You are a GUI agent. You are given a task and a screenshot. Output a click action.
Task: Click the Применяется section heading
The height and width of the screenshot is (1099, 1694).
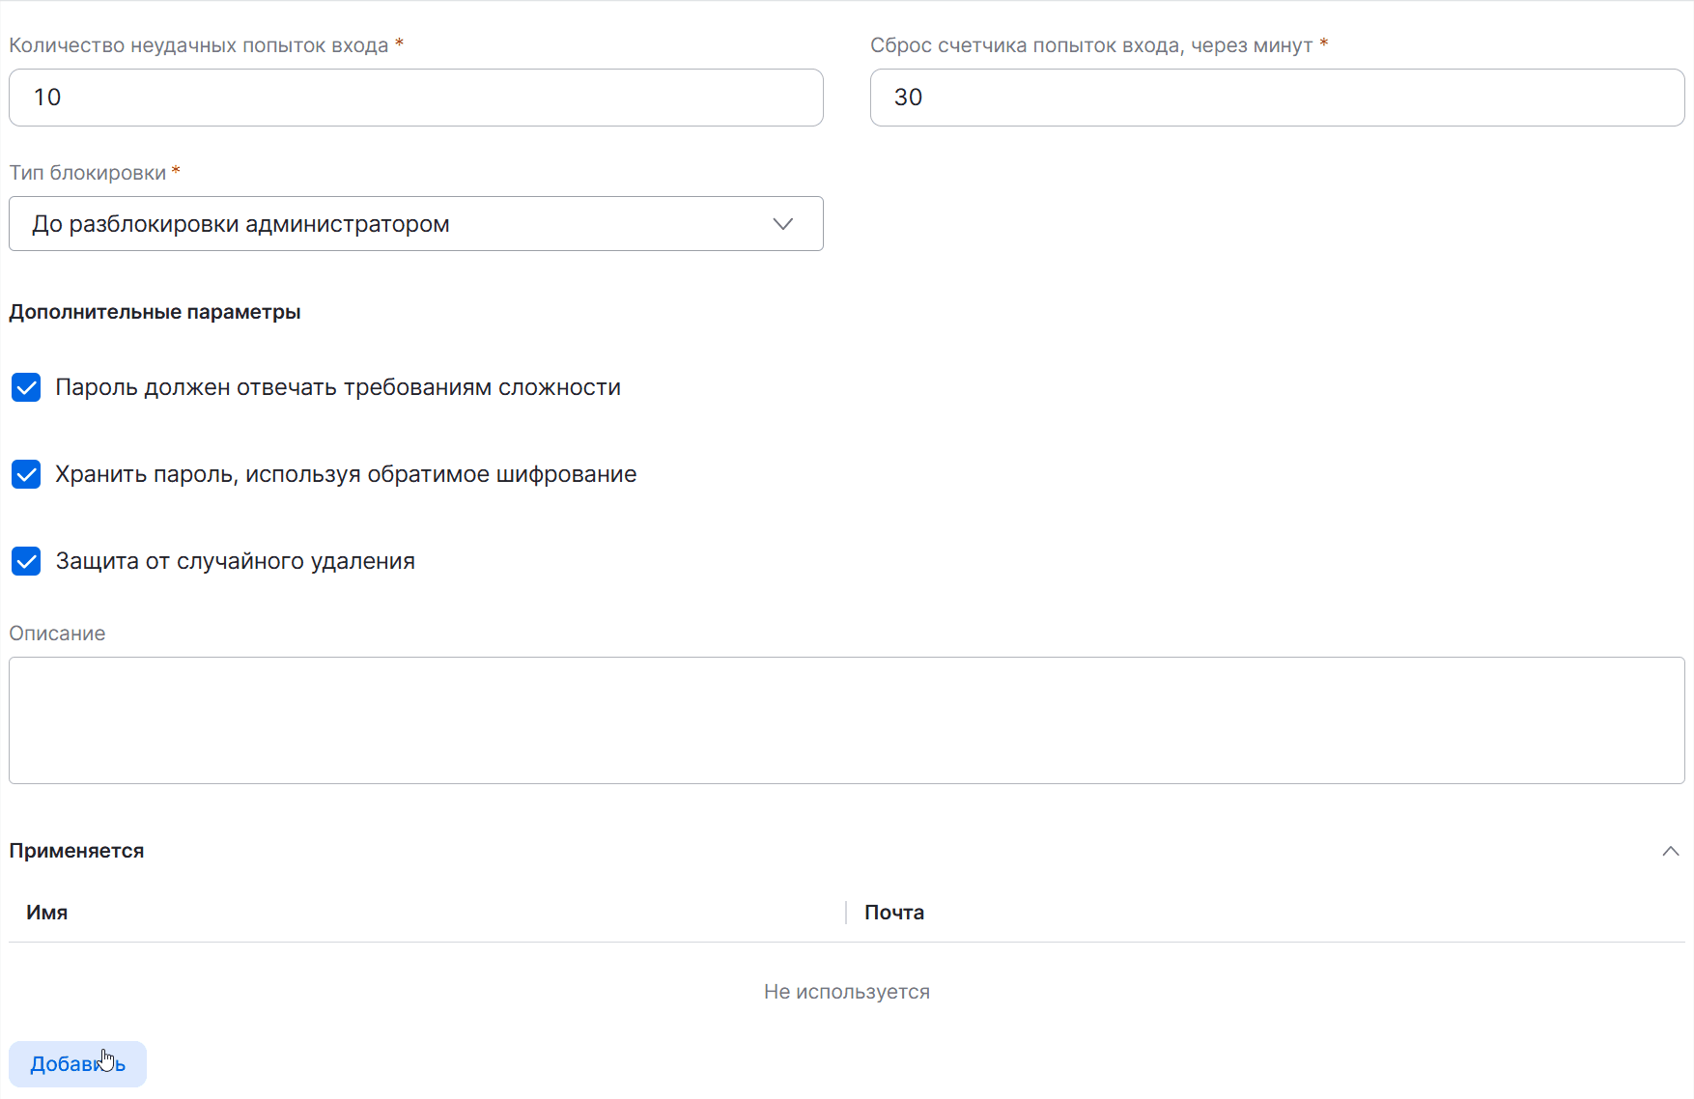pyautogui.click(x=76, y=851)
